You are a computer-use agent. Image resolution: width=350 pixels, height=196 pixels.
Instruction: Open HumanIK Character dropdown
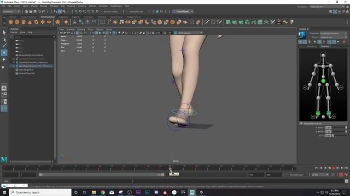(334, 33)
